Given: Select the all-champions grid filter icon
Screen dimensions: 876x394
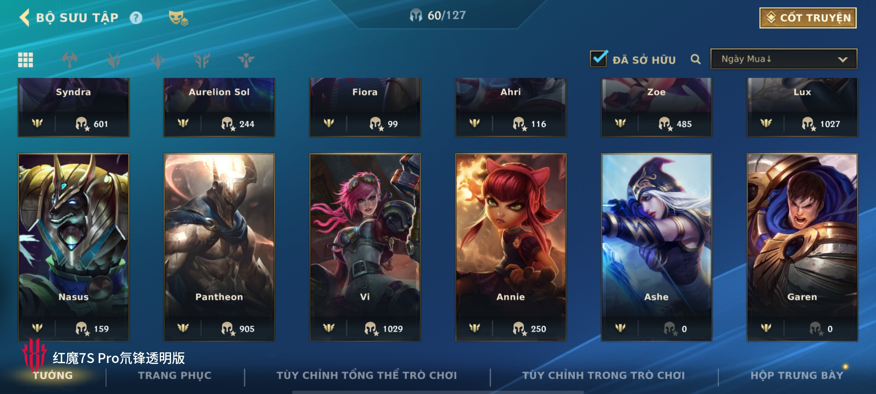Looking at the screenshot, I should (26, 60).
